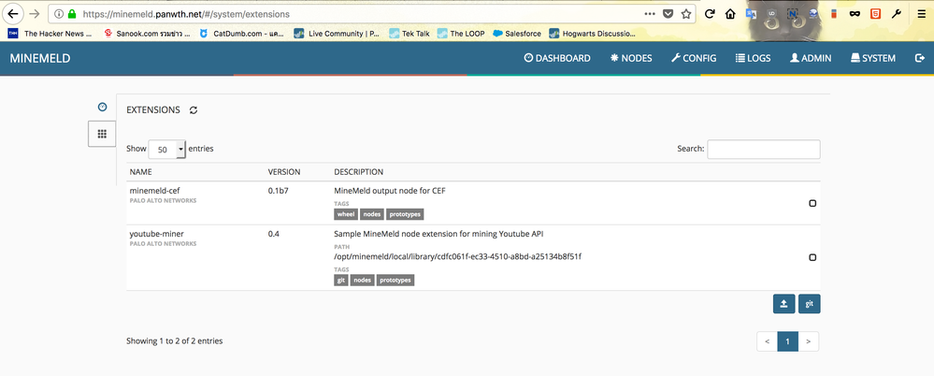This screenshot has width=934, height=376.
Task: Click the blue N screenshot extension icon
Action: [x=792, y=14]
